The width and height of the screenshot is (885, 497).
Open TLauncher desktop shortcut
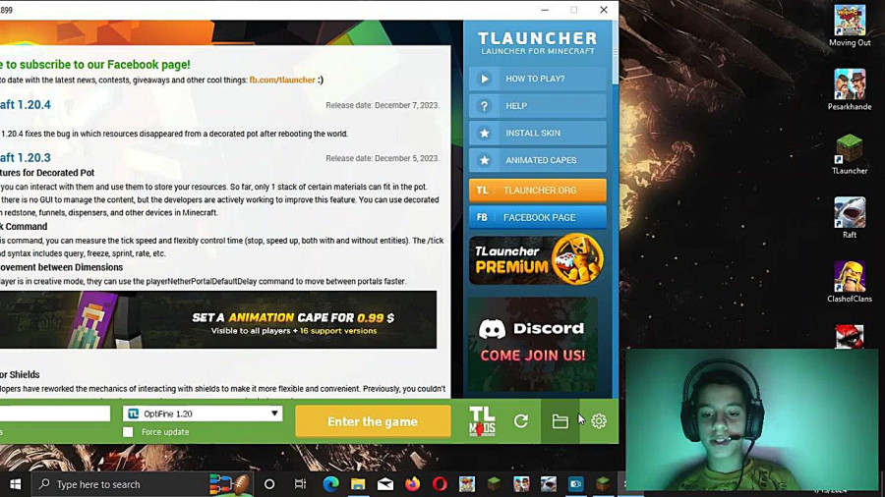tap(850, 154)
